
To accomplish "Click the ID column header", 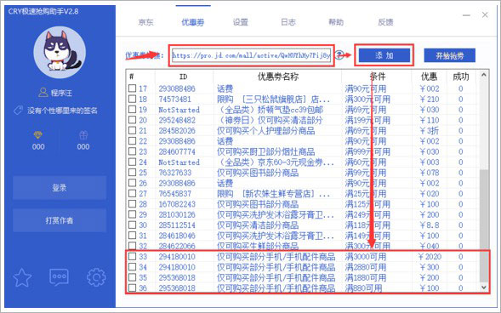I will 184,77.
